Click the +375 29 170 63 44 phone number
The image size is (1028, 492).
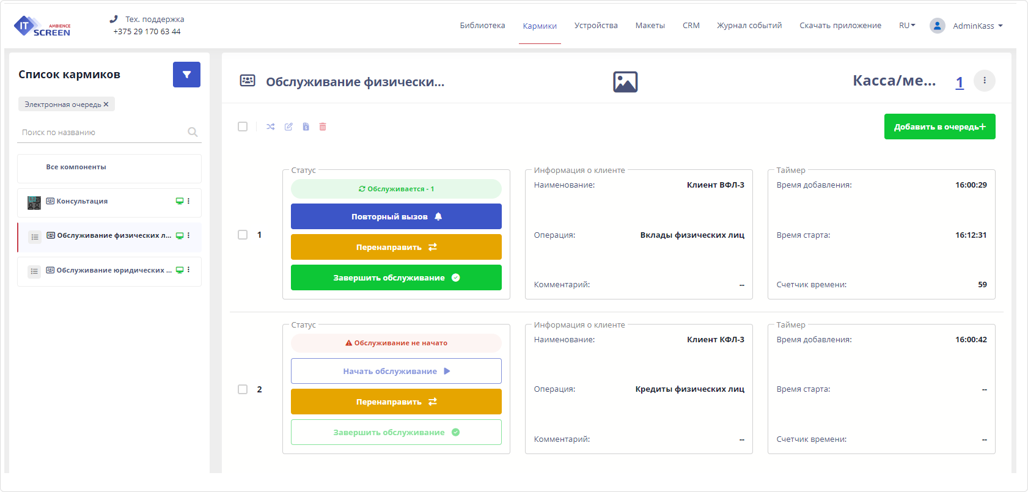click(x=147, y=32)
